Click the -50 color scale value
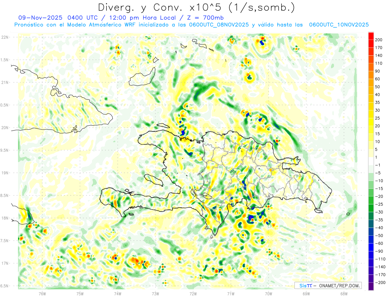The width and height of the screenshot is (386, 298). pyautogui.click(x=379, y=235)
